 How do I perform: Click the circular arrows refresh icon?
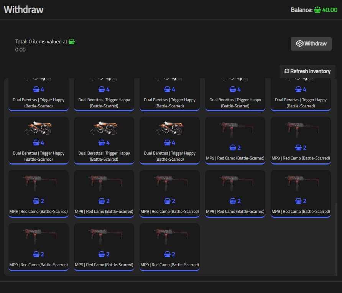pyautogui.click(x=287, y=71)
